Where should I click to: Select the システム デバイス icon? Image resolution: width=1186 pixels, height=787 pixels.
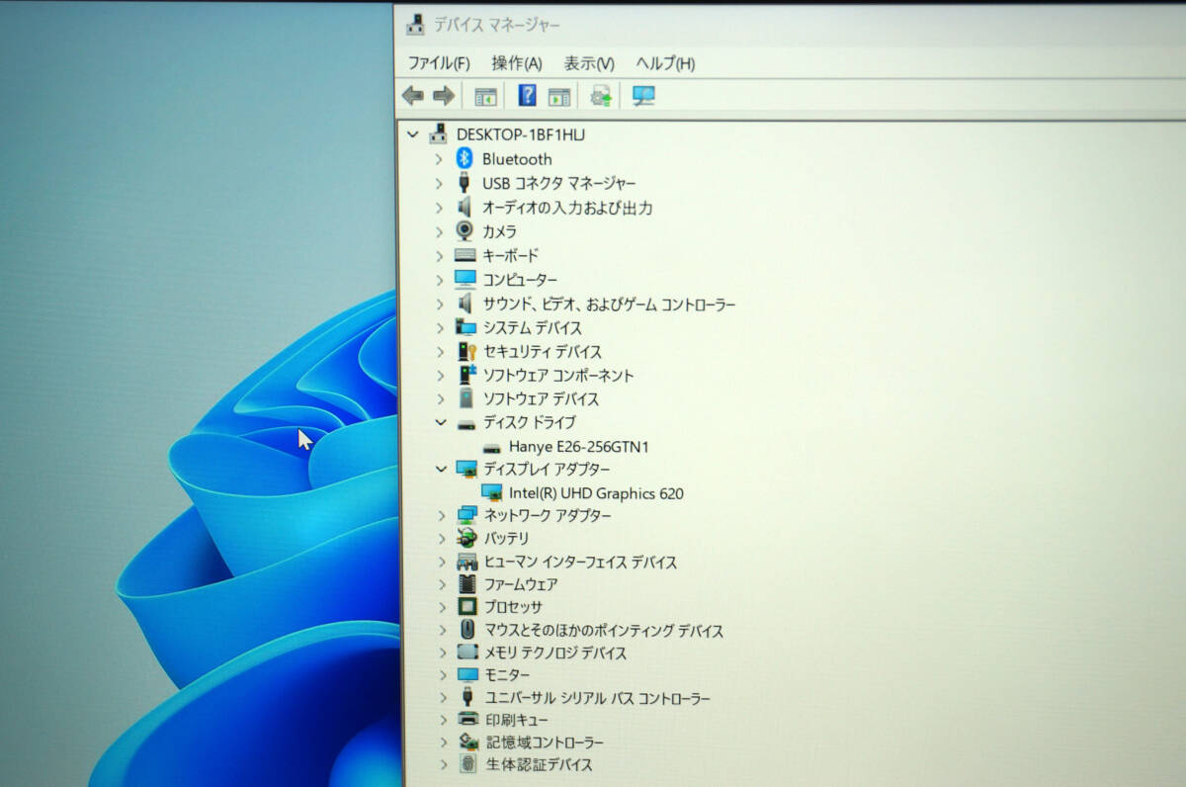point(465,327)
